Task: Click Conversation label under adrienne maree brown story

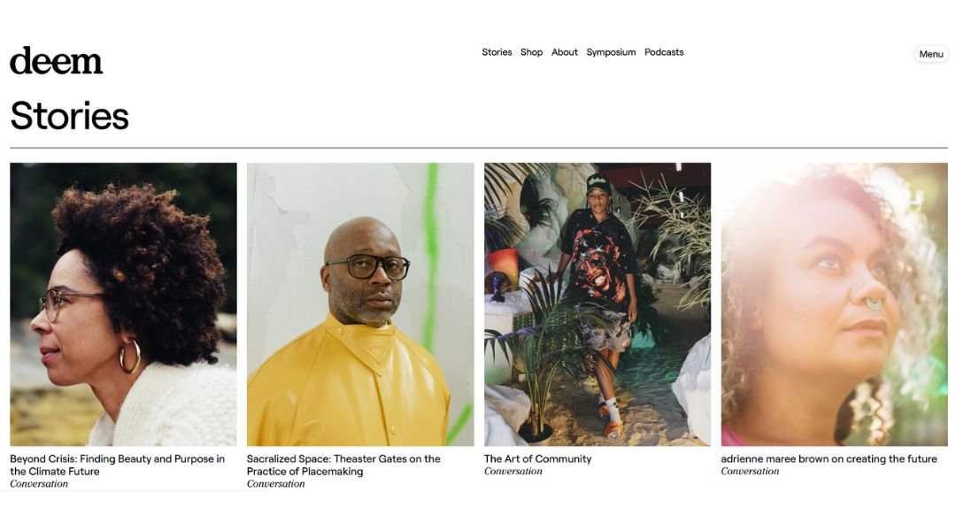Action: [x=750, y=471]
